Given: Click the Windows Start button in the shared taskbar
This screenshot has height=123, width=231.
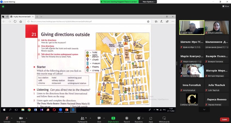Looking at the screenshot, I should [x=4, y=110].
